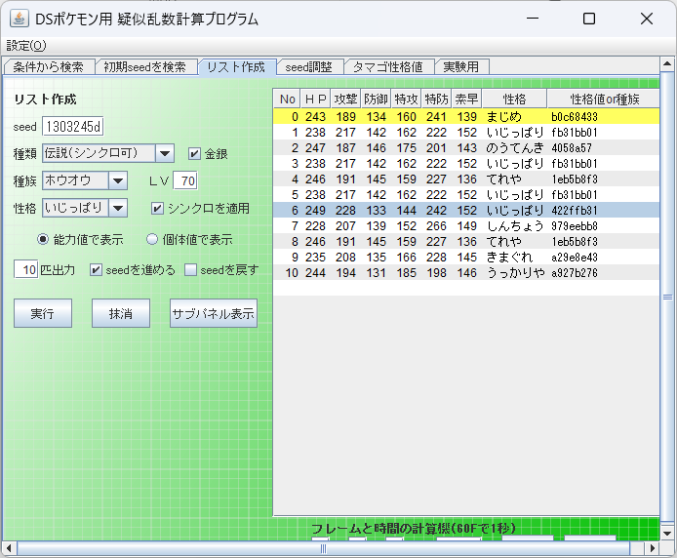
Task: Click the horizontal scrollbar right arrow
Action: click(x=653, y=548)
